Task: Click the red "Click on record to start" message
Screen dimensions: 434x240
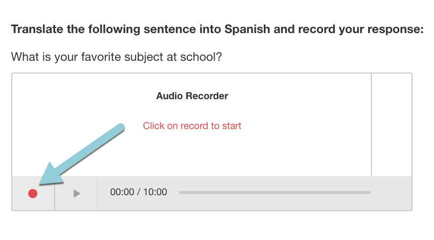Action: pos(192,126)
